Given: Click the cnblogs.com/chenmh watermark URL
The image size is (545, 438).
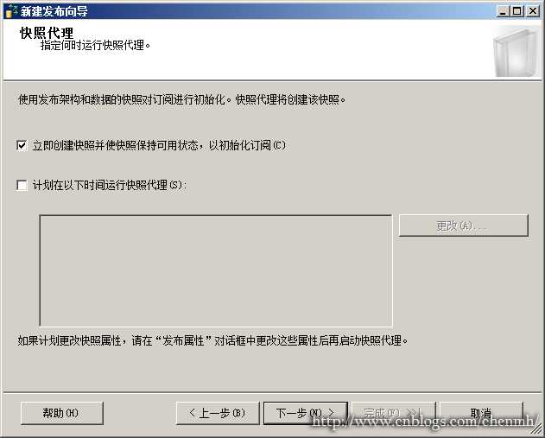Looking at the screenshot, I should pos(422,422).
